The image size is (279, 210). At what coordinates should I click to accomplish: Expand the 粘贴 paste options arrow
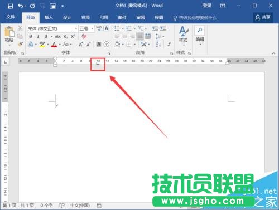tap(9, 45)
